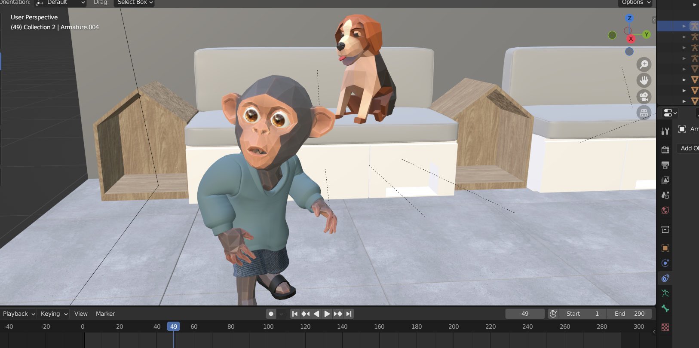699x348 pixels.
Task: Open the Tool properties tab with wrench icon
Action: click(x=665, y=131)
